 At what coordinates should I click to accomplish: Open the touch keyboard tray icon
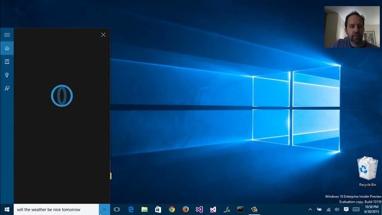click(x=356, y=210)
